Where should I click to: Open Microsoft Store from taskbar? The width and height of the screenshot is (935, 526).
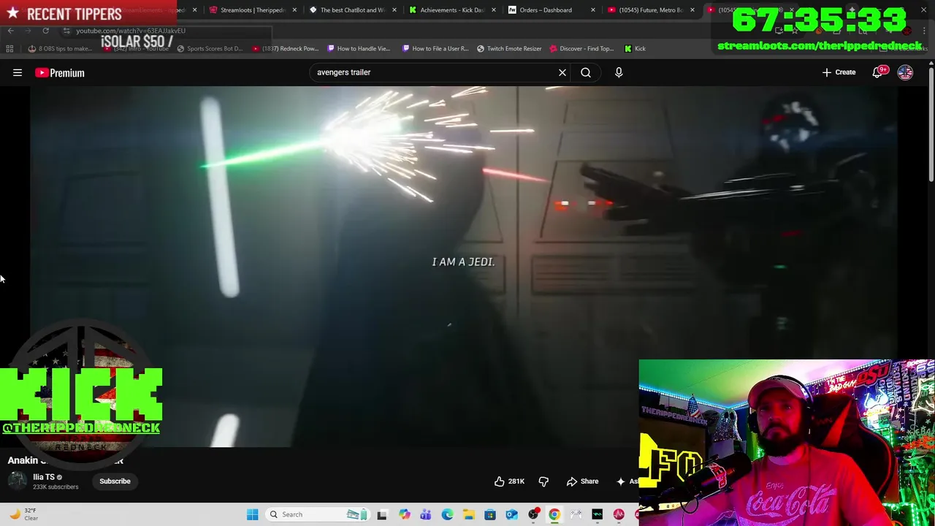(490, 514)
